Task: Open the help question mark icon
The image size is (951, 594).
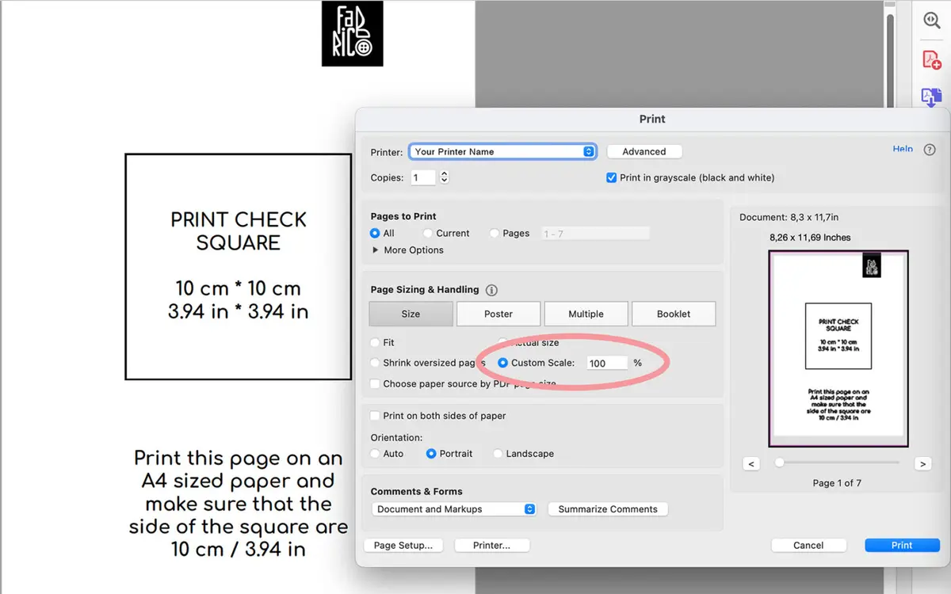Action: [930, 150]
